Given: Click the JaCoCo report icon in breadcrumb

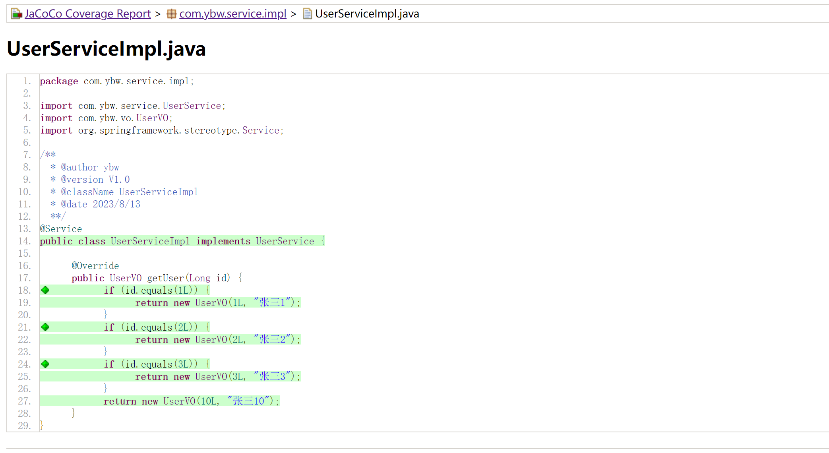Looking at the screenshot, I should click(x=16, y=14).
